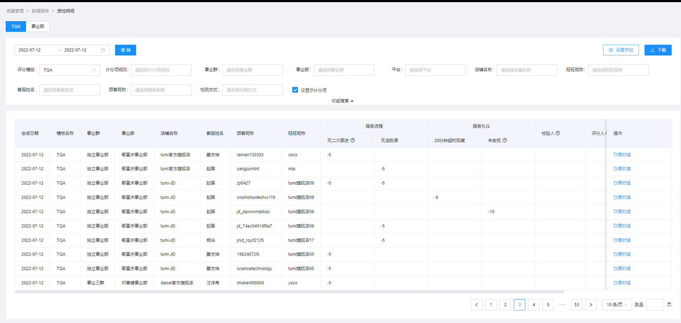Click help icon beside 校验人

pos(558,133)
